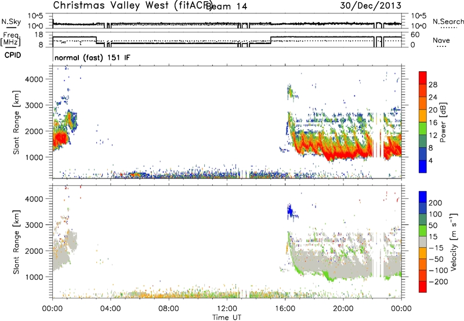Image resolution: width=464 pixels, height=321 pixels.
Task: Click the "1000" tick of the power panel
Action: tap(34, 157)
